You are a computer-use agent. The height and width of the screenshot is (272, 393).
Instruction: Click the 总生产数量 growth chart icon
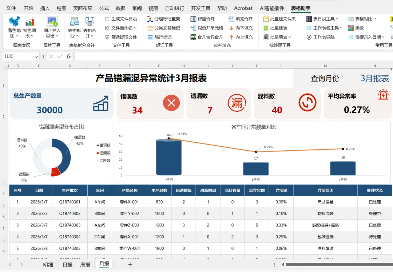pos(101,103)
